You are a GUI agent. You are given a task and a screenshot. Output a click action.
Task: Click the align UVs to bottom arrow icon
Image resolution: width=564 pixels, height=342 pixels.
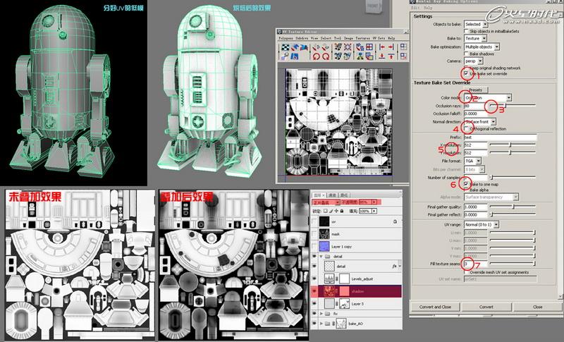(382, 56)
